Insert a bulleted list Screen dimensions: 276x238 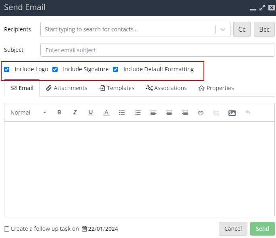[x=122, y=113]
